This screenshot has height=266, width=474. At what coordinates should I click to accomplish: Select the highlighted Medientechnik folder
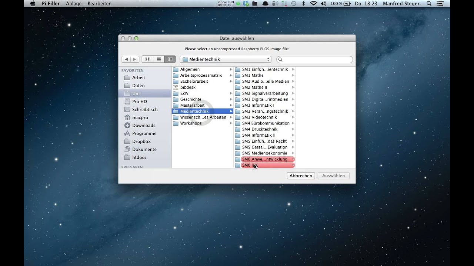(203, 111)
